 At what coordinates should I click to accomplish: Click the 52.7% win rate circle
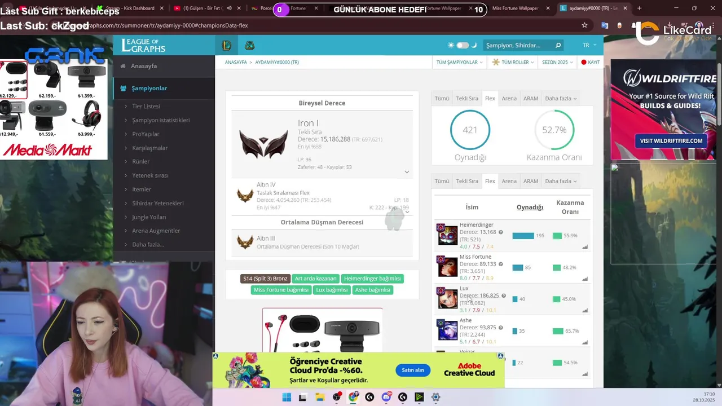(x=554, y=130)
